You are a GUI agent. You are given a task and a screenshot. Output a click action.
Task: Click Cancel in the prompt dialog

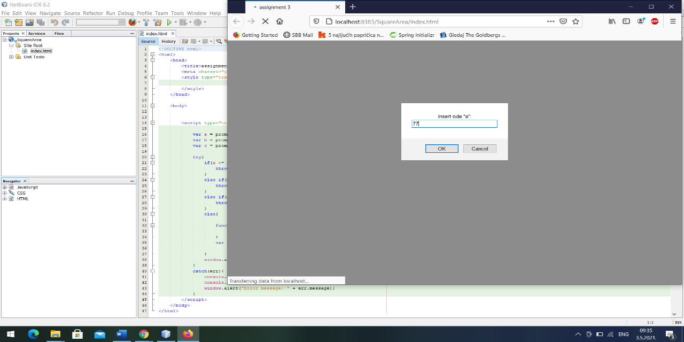click(x=479, y=149)
